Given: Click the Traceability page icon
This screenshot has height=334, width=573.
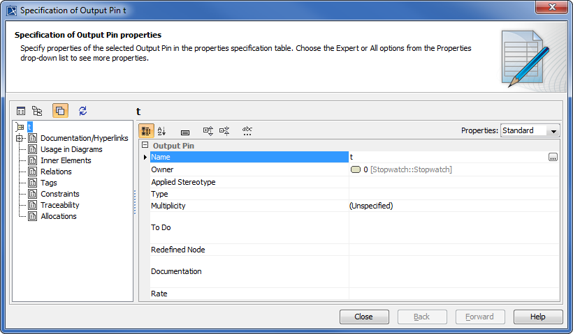Looking at the screenshot, I should tap(33, 205).
